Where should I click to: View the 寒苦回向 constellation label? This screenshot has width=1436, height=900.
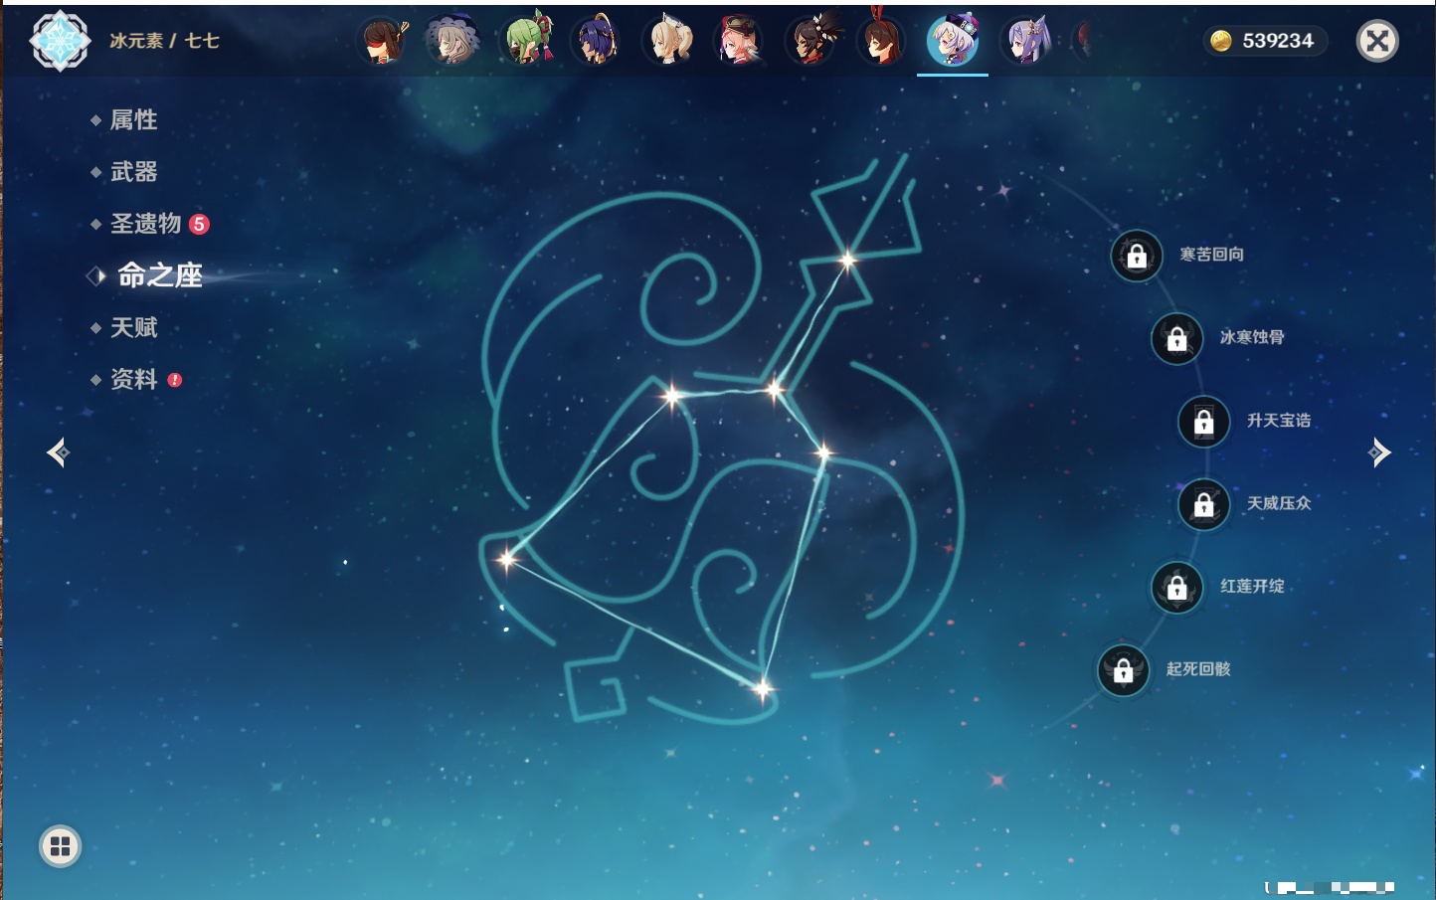[1211, 255]
